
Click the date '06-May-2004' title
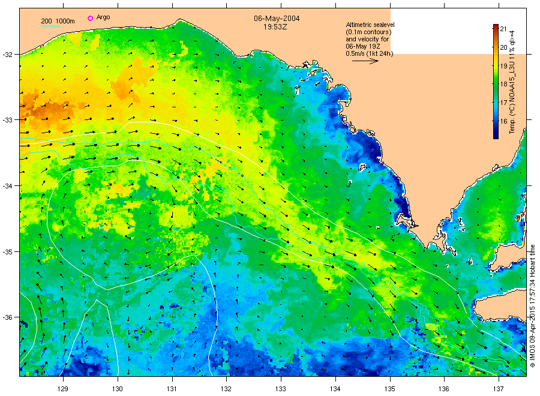(277, 18)
